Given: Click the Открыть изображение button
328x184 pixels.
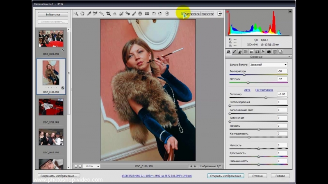Looking at the screenshot, I should point(225,176).
